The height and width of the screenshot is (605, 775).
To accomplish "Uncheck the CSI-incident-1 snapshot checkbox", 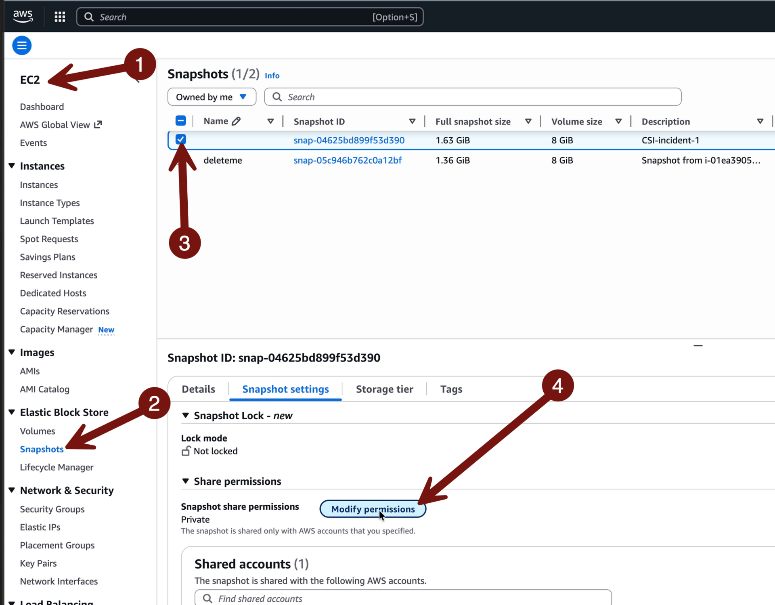I will coord(181,139).
